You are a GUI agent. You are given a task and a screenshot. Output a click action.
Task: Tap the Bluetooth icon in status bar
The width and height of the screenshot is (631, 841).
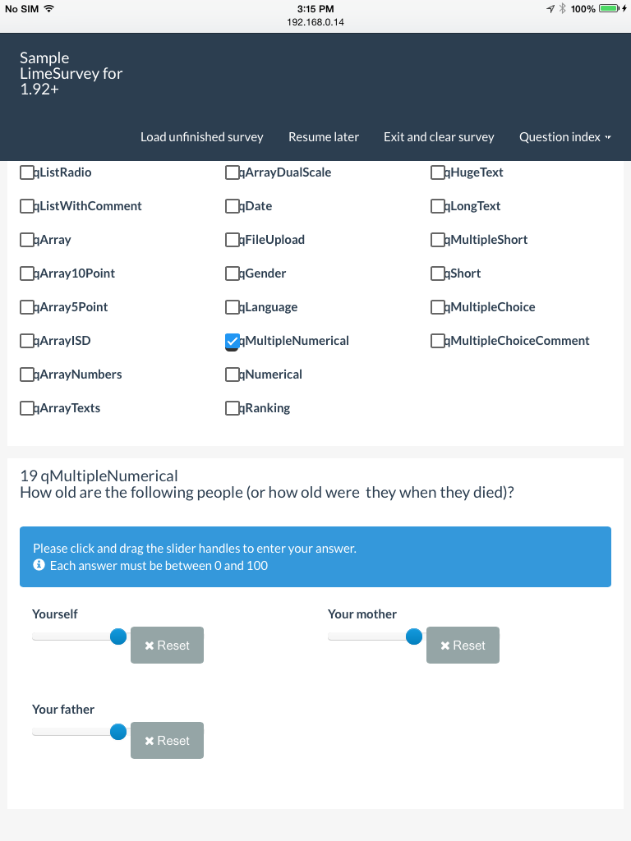562,8
